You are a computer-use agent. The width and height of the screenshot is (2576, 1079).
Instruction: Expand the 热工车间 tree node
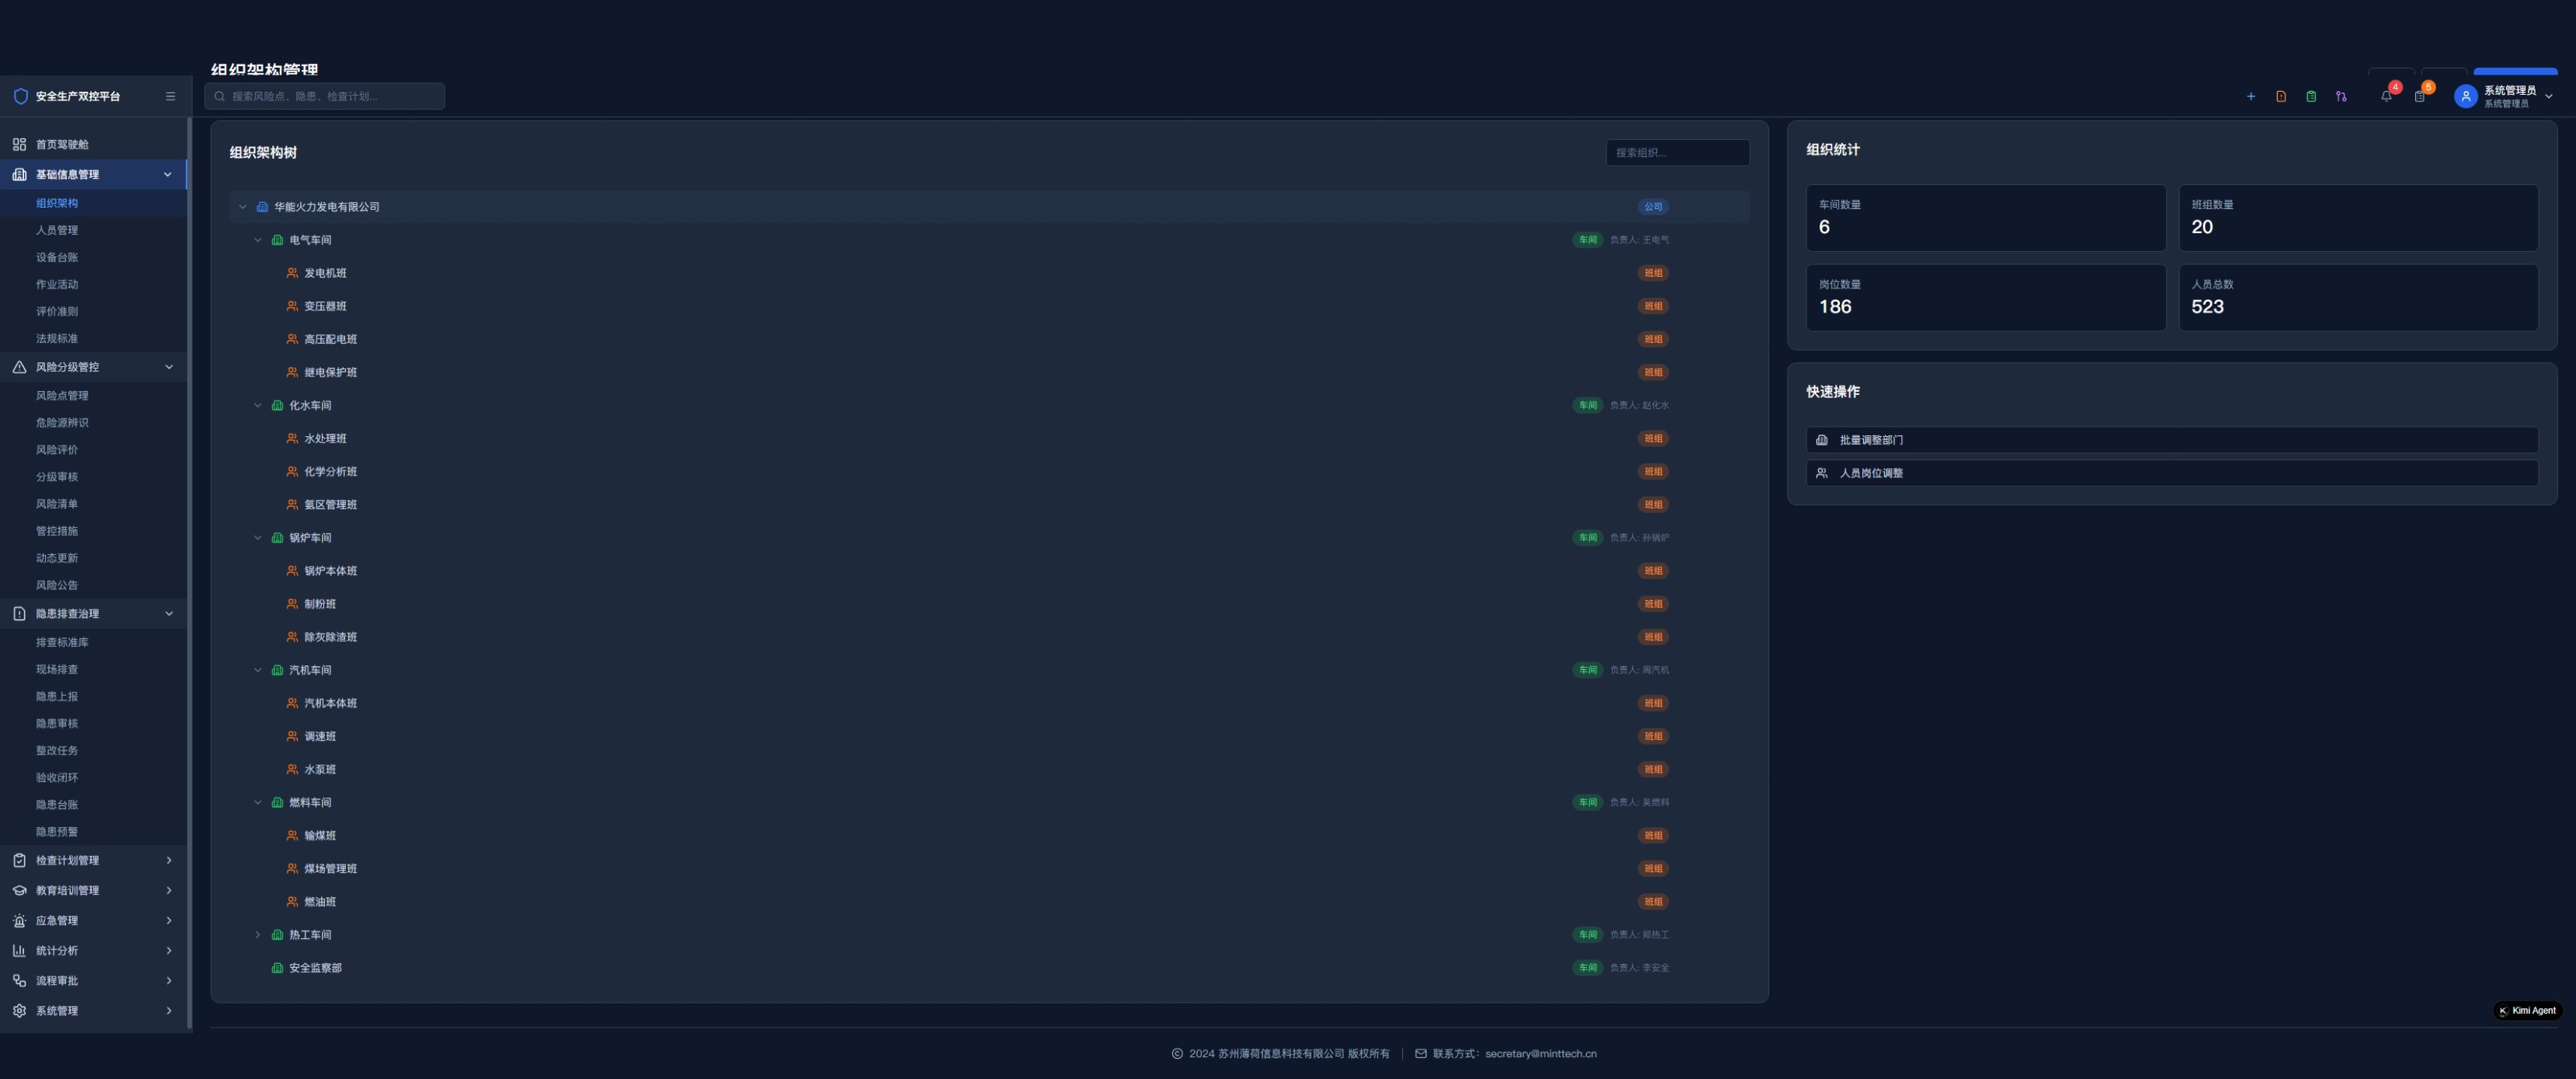[257, 935]
